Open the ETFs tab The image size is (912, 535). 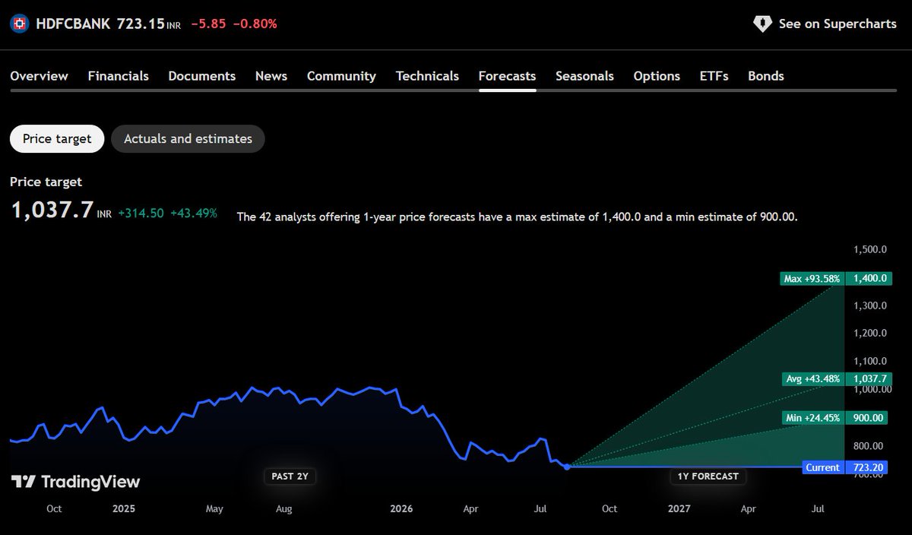(x=714, y=76)
